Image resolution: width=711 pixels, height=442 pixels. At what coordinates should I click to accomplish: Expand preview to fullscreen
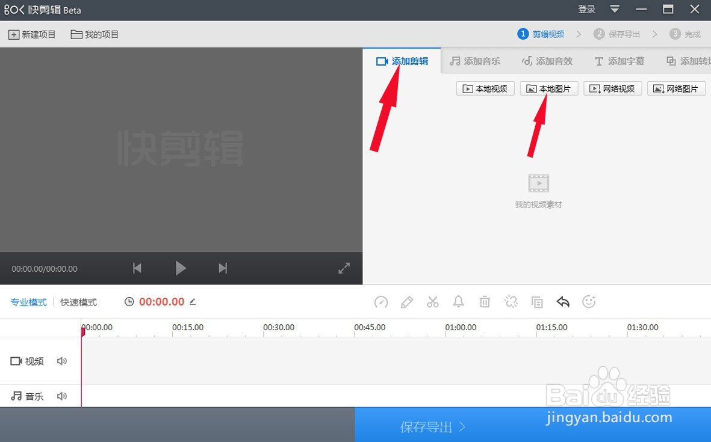point(344,268)
